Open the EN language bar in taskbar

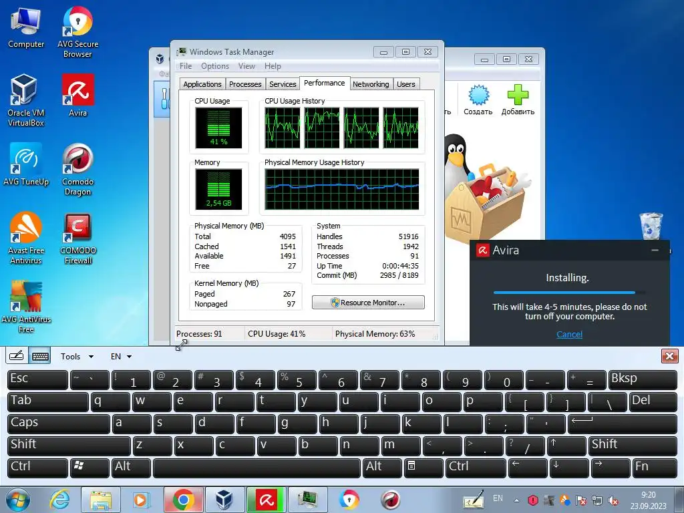[498, 498]
